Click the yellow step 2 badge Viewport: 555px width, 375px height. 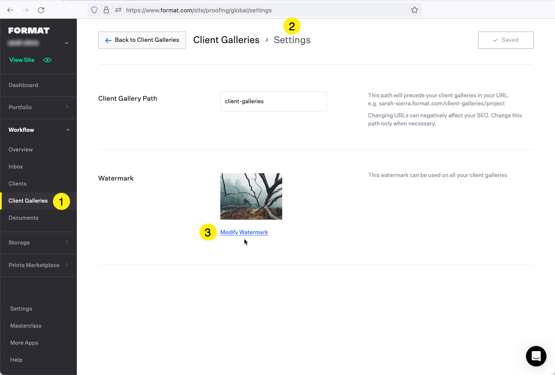point(292,26)
